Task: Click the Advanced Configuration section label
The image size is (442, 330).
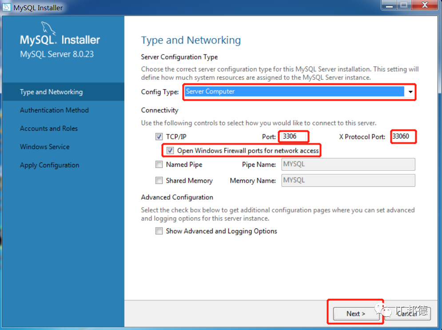Action: [x=177, y=197]
